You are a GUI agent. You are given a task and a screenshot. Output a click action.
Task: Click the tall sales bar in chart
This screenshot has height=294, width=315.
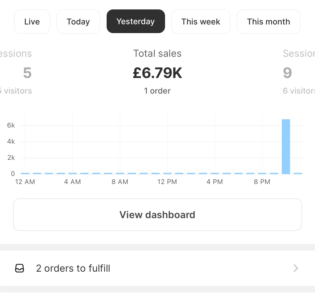[286, 147]
